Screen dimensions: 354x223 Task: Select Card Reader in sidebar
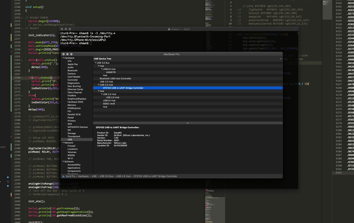click(x=74, y=77)
